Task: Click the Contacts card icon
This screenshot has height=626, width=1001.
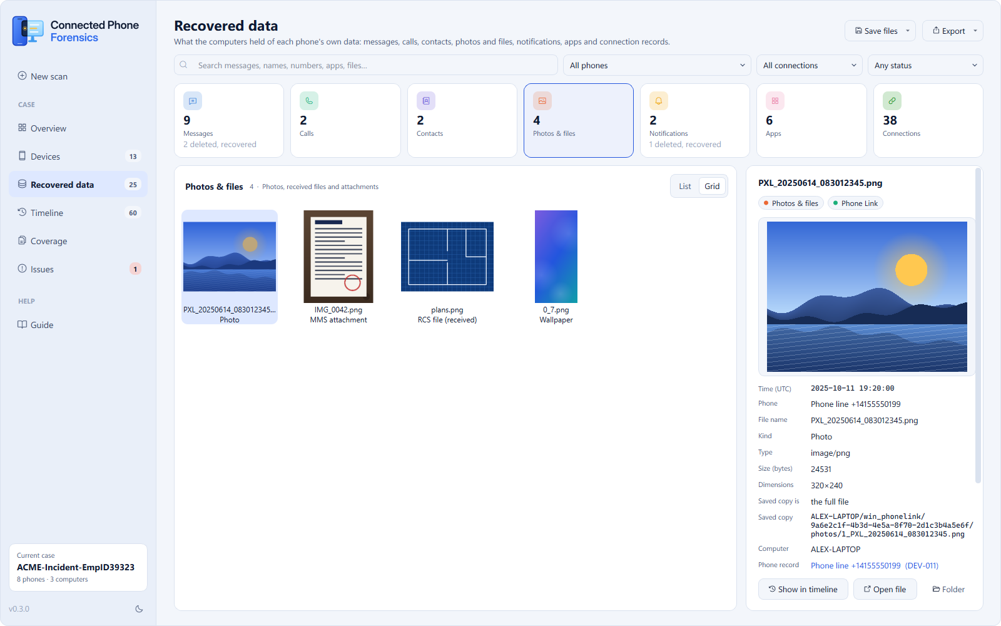Action: pos(426,101)
